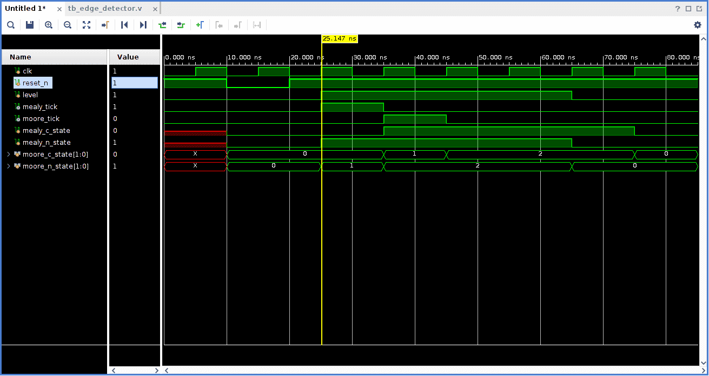The height and width of the screenshot is (376, 709).
Task: Click the previous marker toolbar icon
Action: click(x=219, y=25)
